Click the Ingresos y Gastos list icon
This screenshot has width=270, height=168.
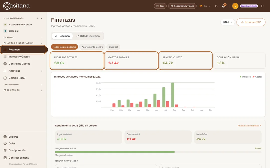[x=5, y=57]
